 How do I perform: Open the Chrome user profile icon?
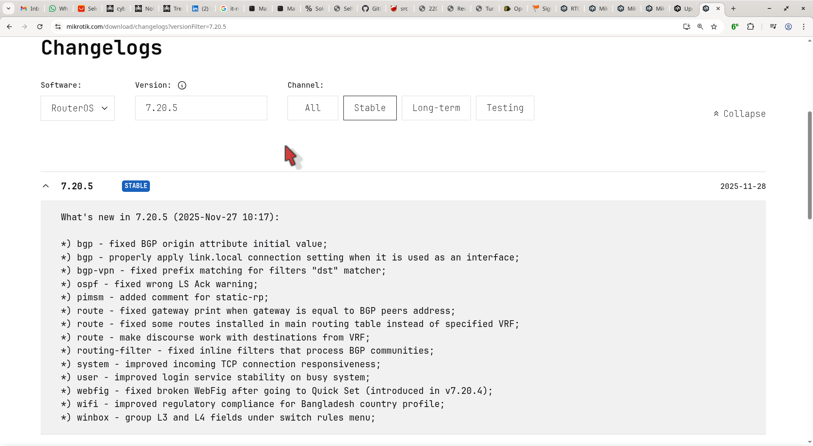[x=788, y=27]
